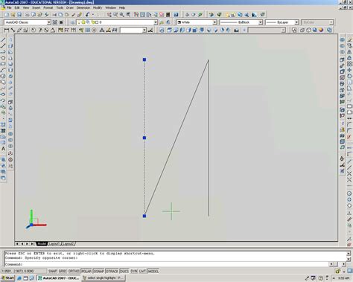This screenshot has width=353, height=282.
Task: Click the Windows Start button
Action: [8, 278]
